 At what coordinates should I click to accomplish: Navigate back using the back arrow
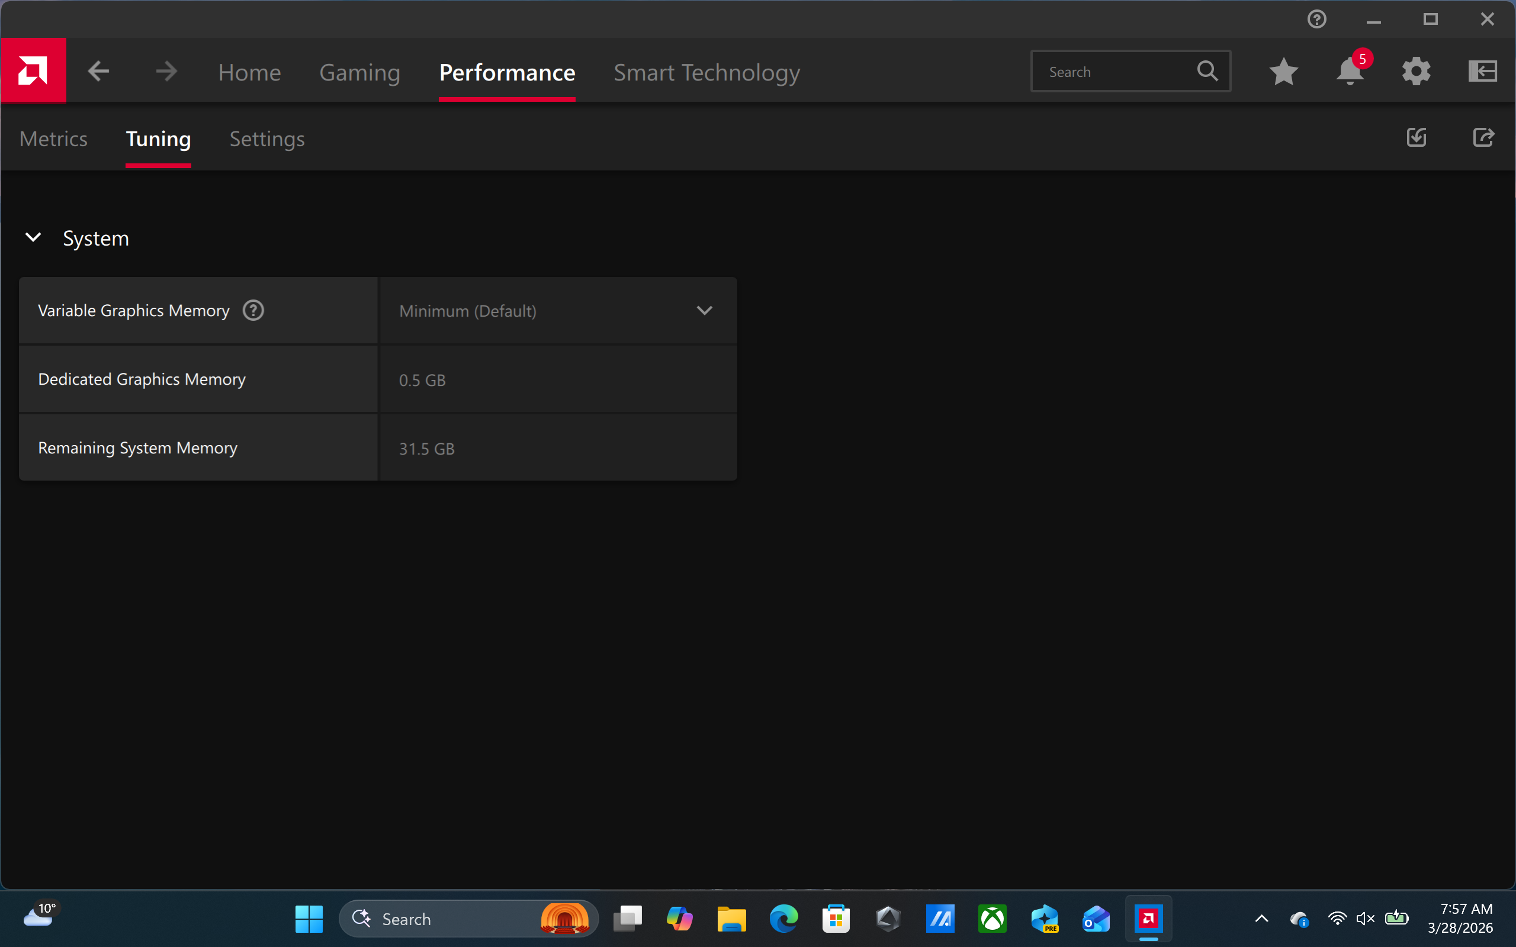tap(98, 71)
